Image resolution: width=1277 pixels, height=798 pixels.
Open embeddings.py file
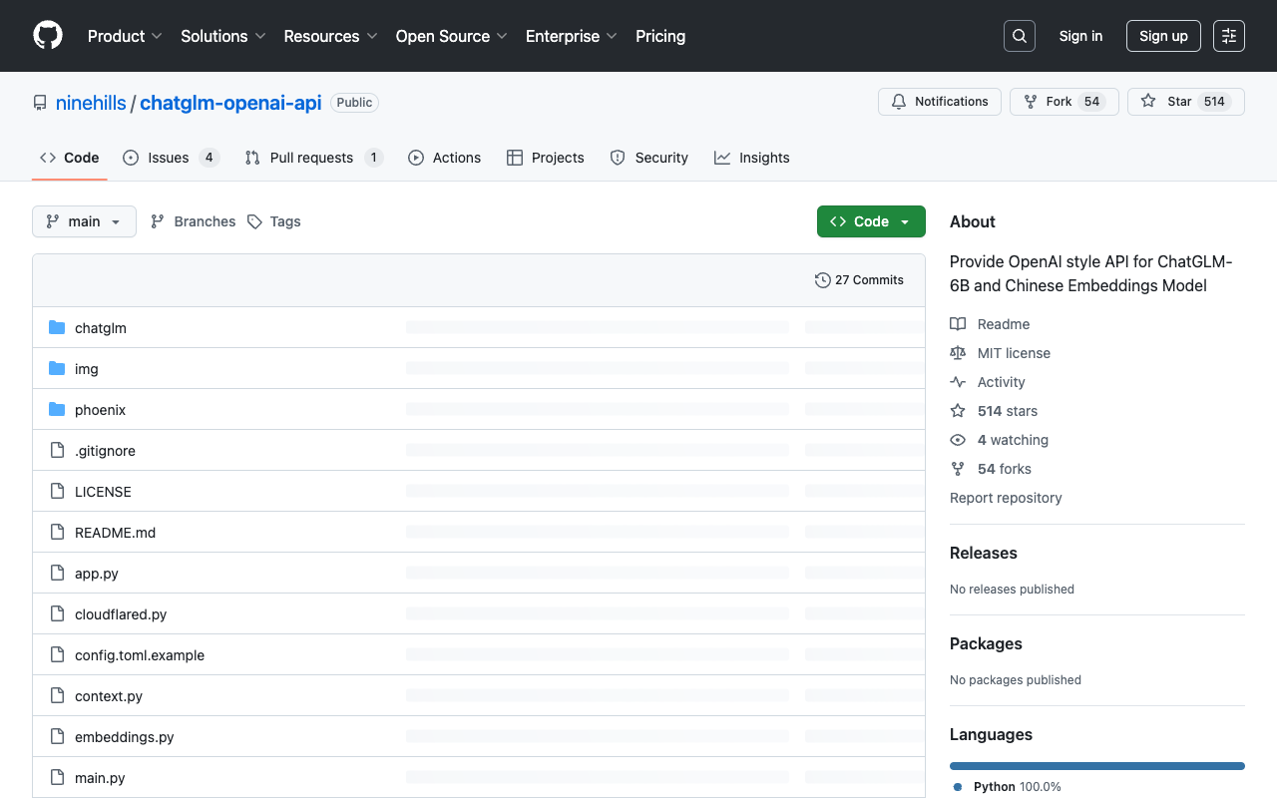click(125, 737)
